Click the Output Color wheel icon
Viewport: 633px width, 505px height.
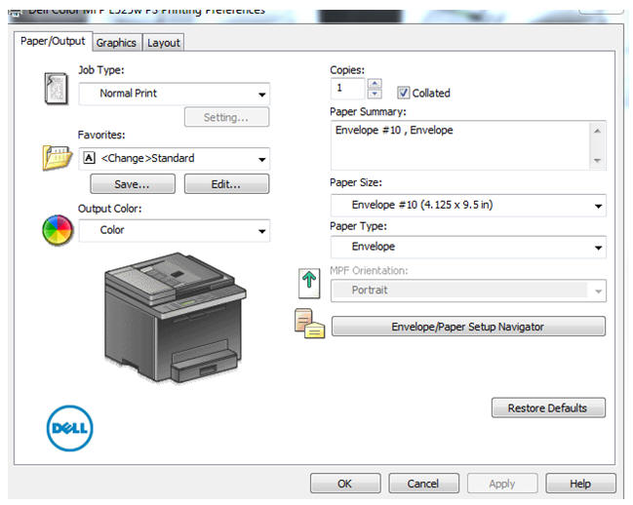58,230
